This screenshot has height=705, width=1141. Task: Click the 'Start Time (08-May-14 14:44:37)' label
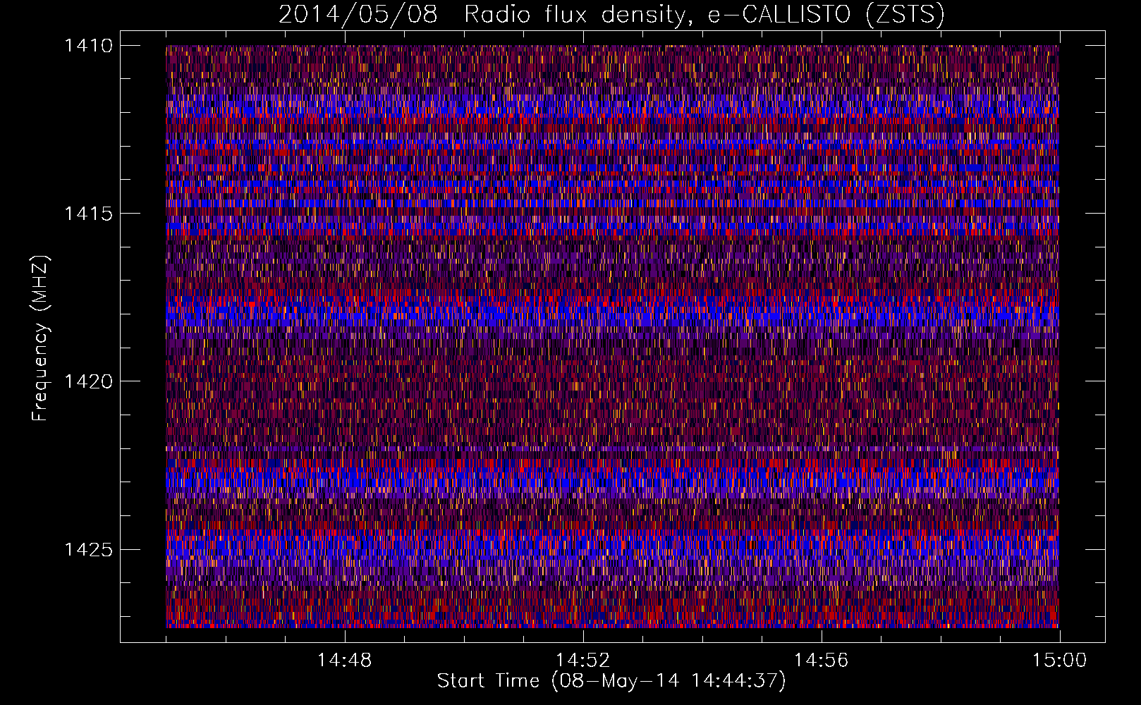[x=611, y=681]
